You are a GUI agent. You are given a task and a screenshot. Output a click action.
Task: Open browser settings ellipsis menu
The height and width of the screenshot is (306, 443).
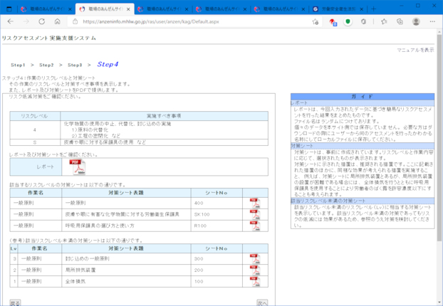pyautogui.click(x=432, y=21)
